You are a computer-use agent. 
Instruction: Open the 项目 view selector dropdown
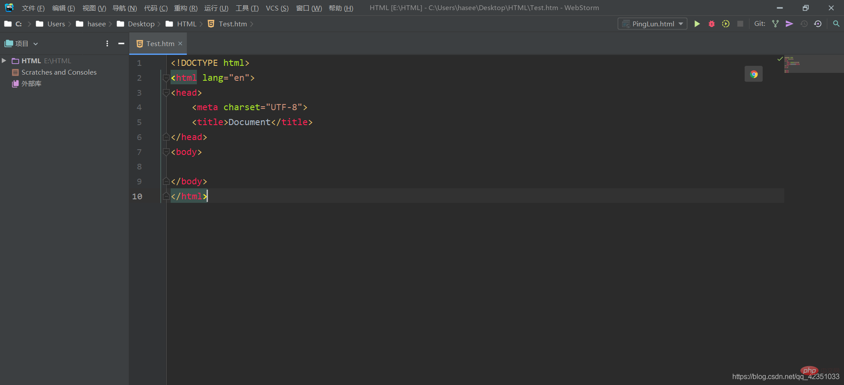22,43
